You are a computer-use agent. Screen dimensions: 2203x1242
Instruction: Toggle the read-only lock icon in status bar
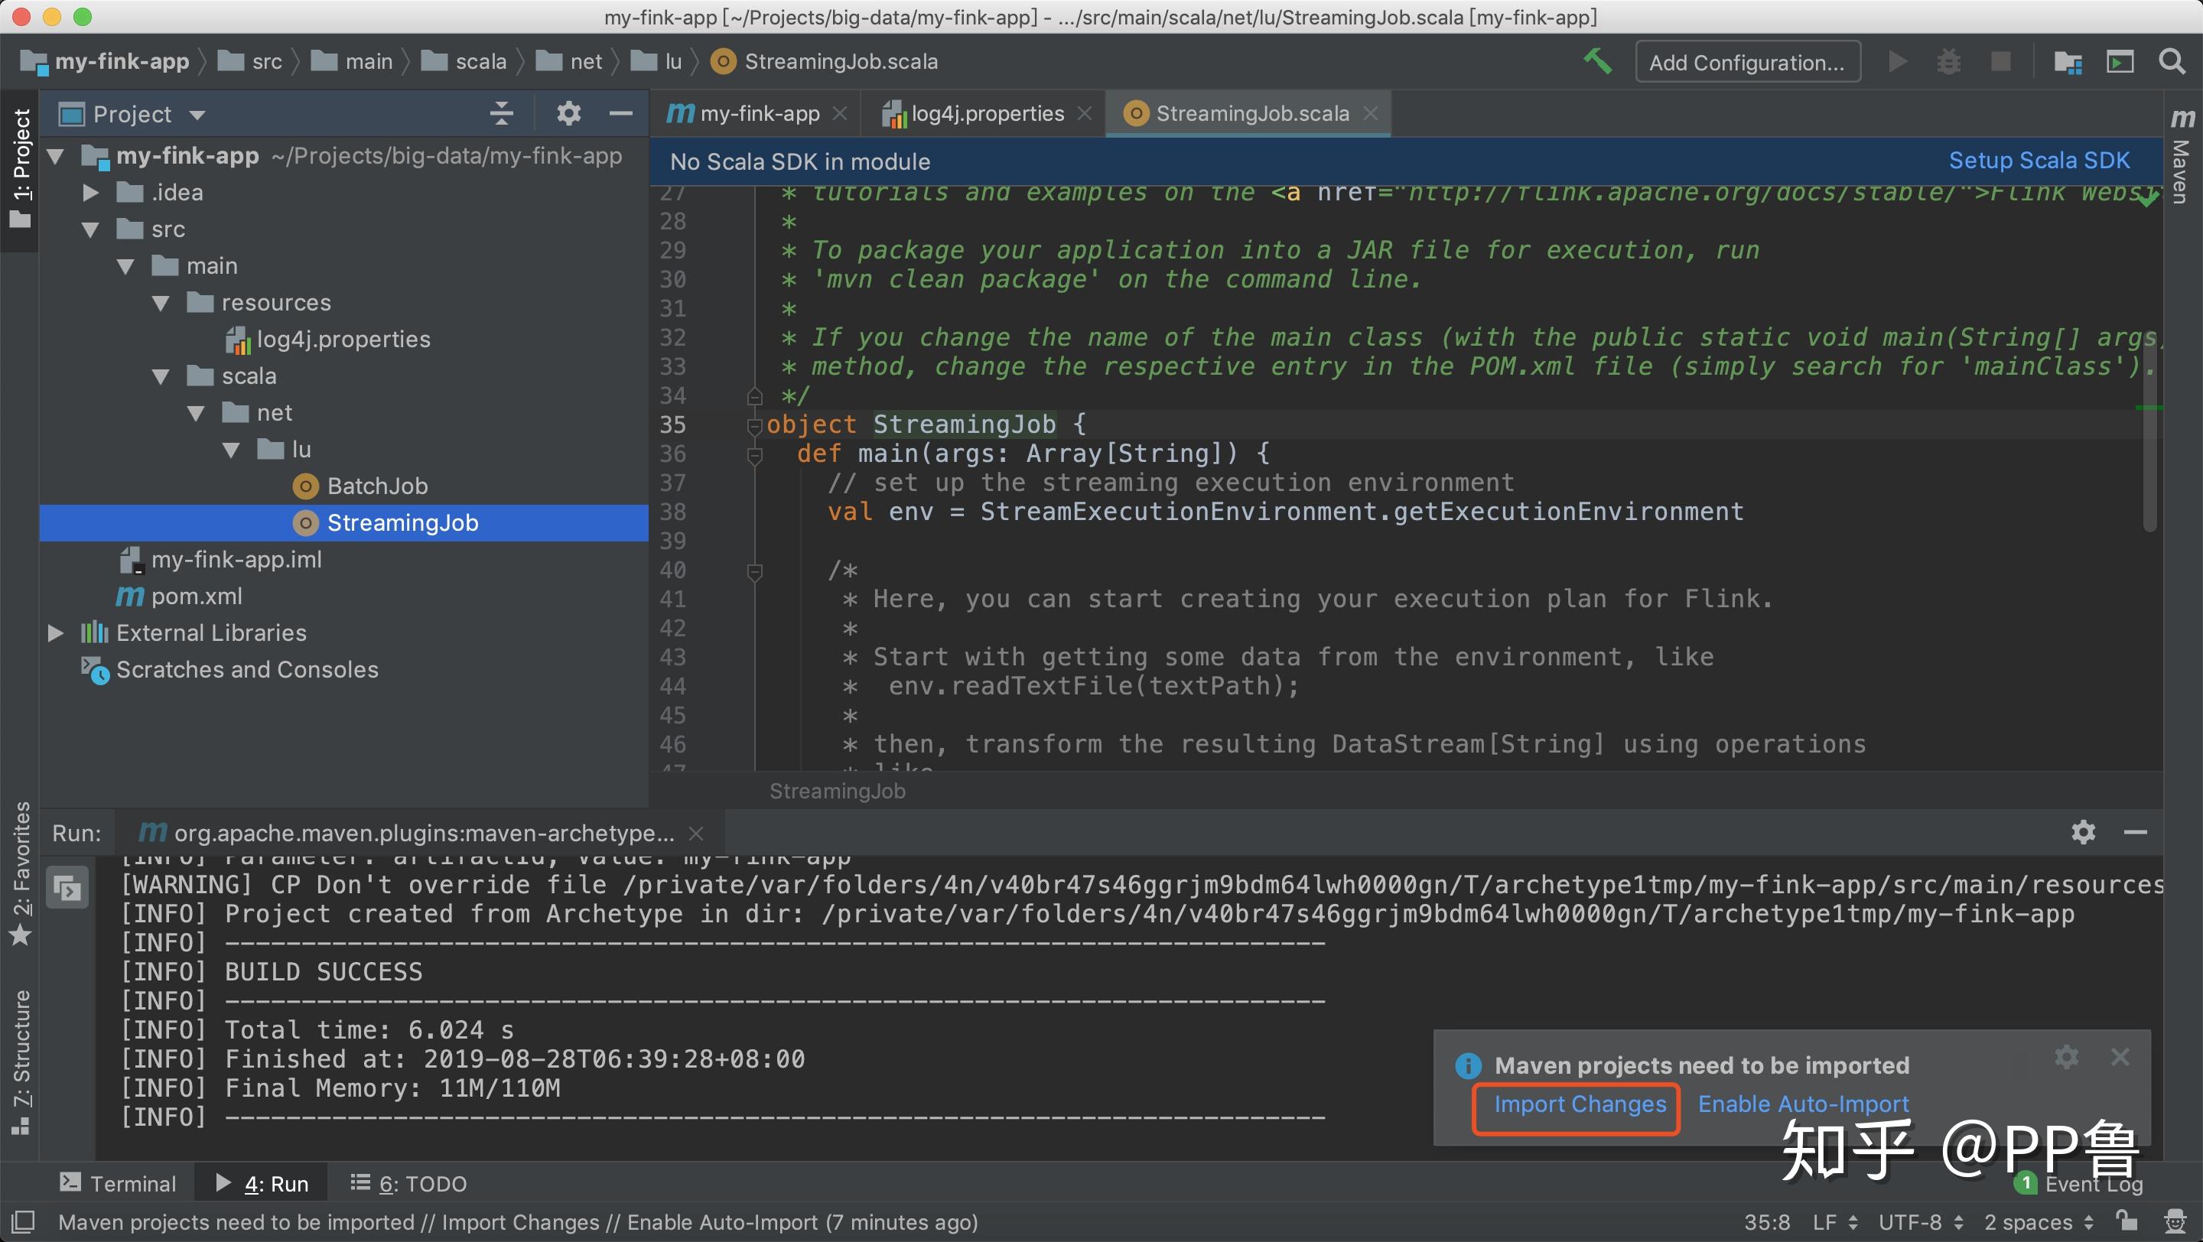[x=2126, y=1221]
